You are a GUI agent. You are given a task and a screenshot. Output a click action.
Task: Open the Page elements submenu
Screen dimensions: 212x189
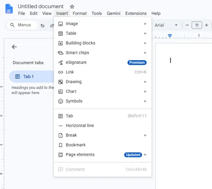pos(102,155)
